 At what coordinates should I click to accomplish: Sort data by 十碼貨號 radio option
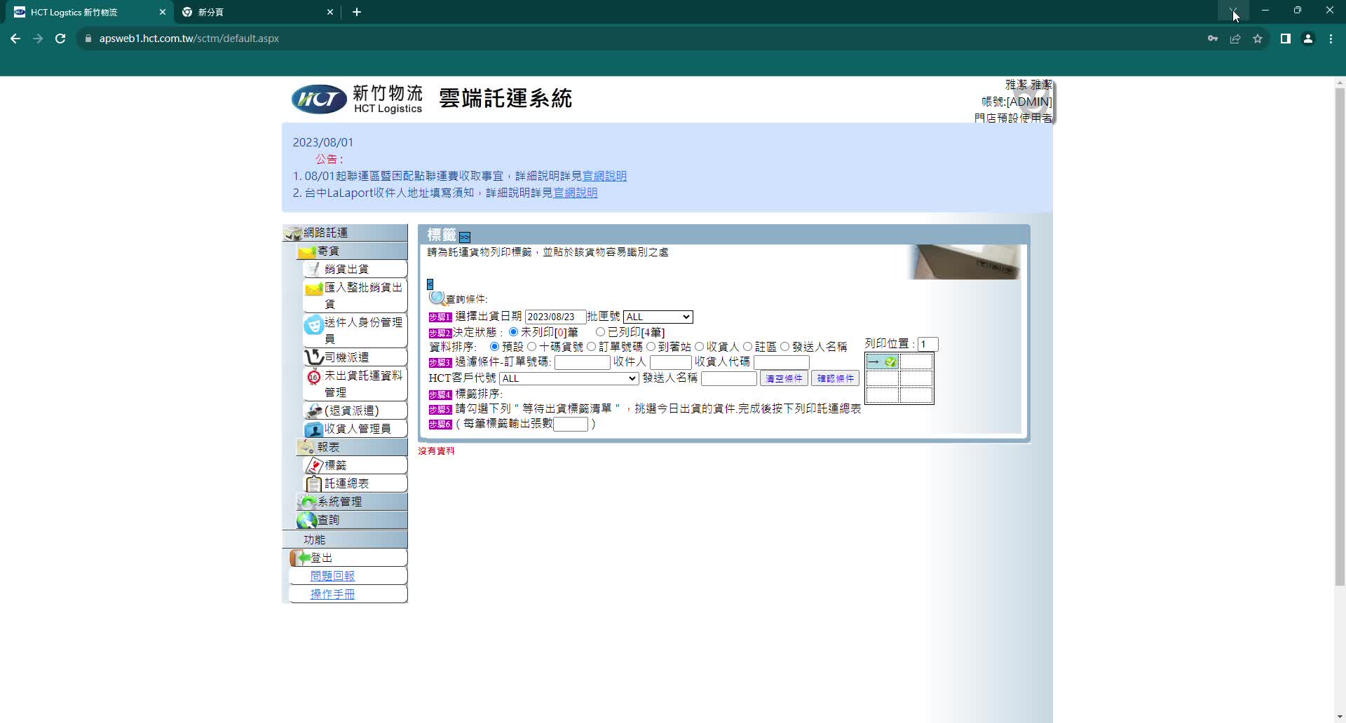[532, 347]
